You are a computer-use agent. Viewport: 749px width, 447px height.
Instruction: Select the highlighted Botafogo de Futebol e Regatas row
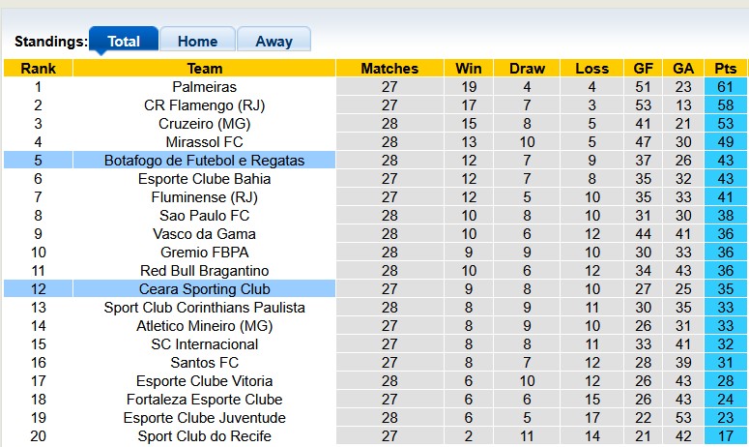click(x=204, y=161)
